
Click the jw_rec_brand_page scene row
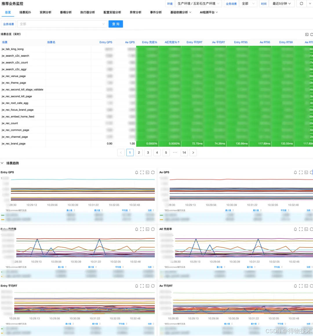click(156, 143)
